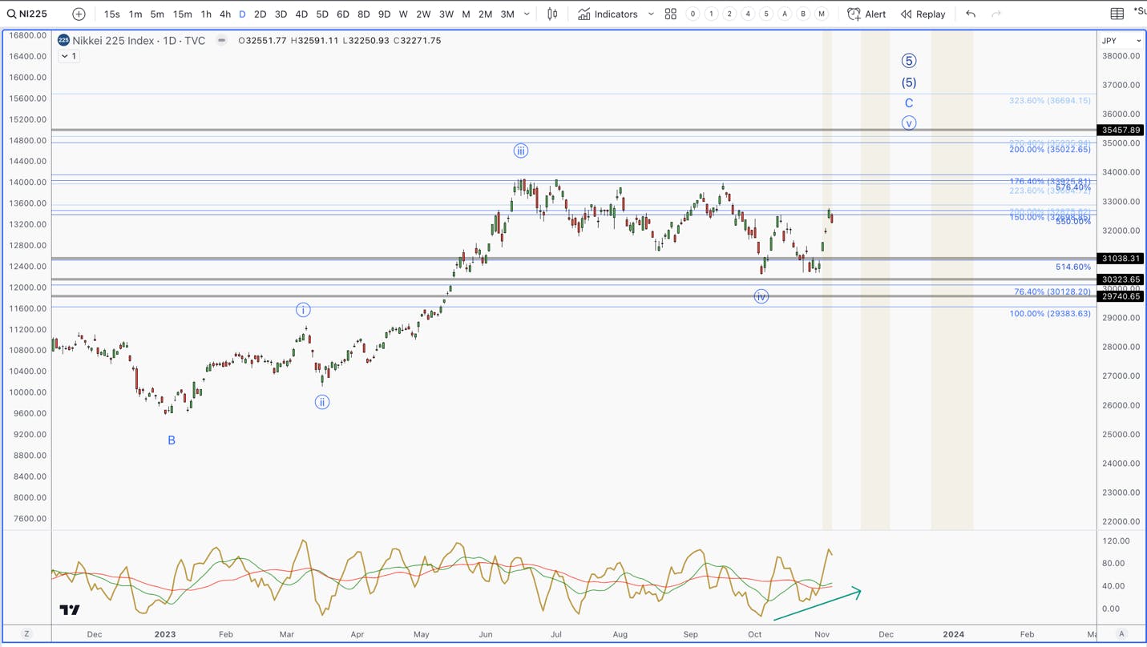This screenshot has height=647, width=1147.
Task: Select the circled B drawing template
Action: pyautogui.click(x=803, y=14)
